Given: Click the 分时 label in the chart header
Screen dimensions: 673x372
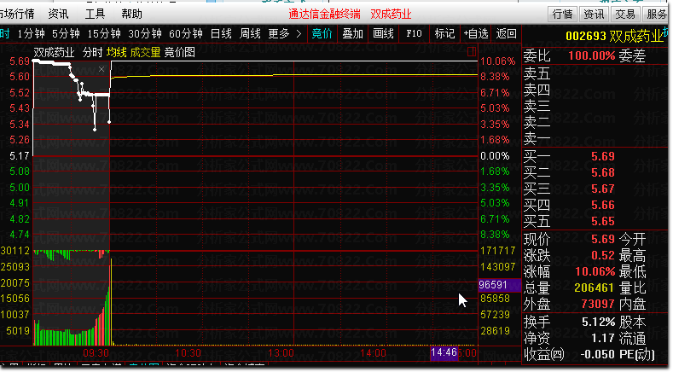Looking at the screenshot, I should tap(93, 52).
